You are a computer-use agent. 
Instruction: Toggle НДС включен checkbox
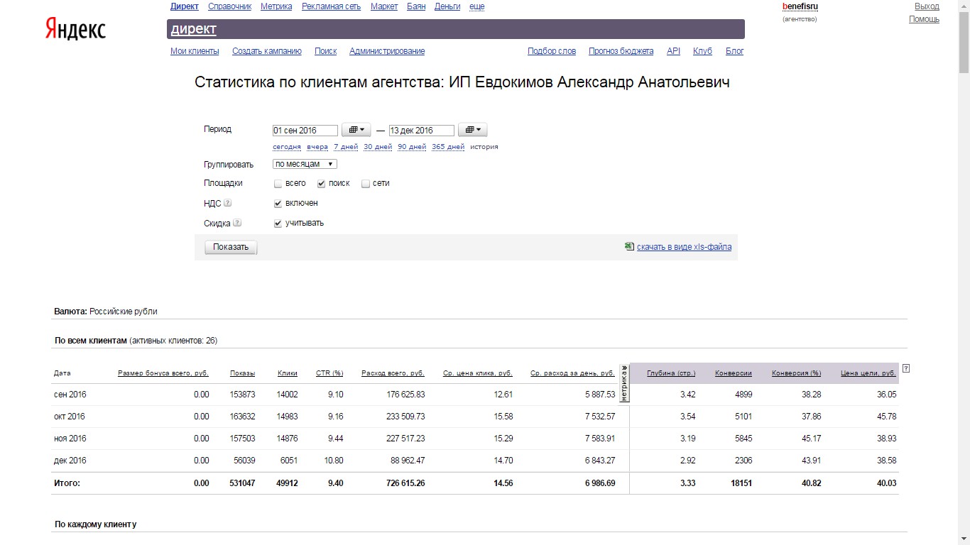[x=278, y=204]
